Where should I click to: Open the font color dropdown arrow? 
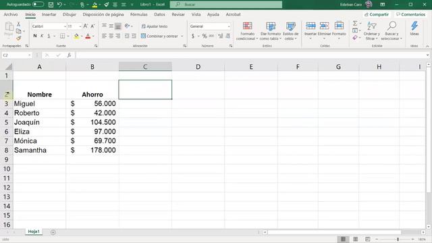click(x=93, y=36)
